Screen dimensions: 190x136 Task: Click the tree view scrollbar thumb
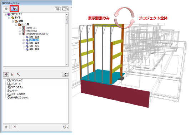click(x=66, y=20)
